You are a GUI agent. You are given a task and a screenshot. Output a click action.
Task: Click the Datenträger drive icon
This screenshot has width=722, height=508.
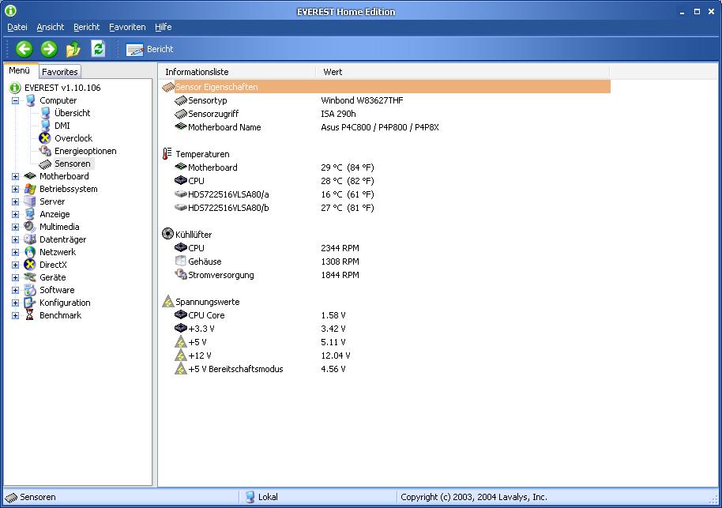pyautogui.click(x=30, y=239)
